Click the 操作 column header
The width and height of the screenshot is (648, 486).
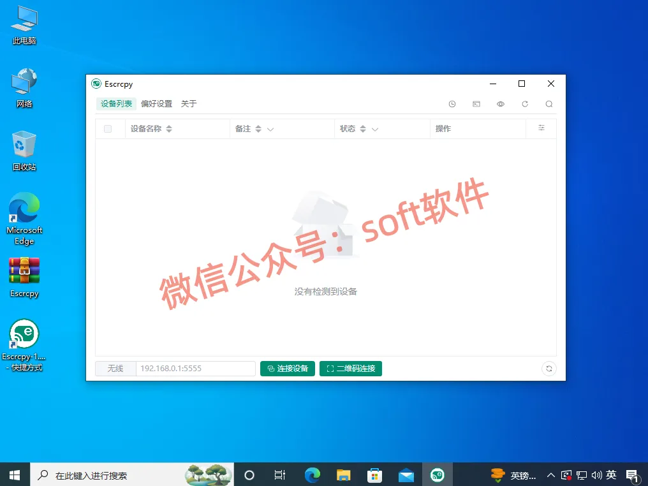pyautogui.click(x=443, y=129)
